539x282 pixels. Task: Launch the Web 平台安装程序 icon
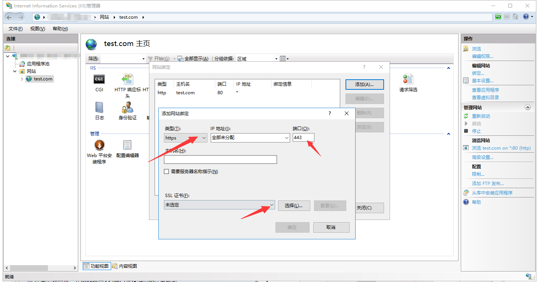[x=99, y=145]
